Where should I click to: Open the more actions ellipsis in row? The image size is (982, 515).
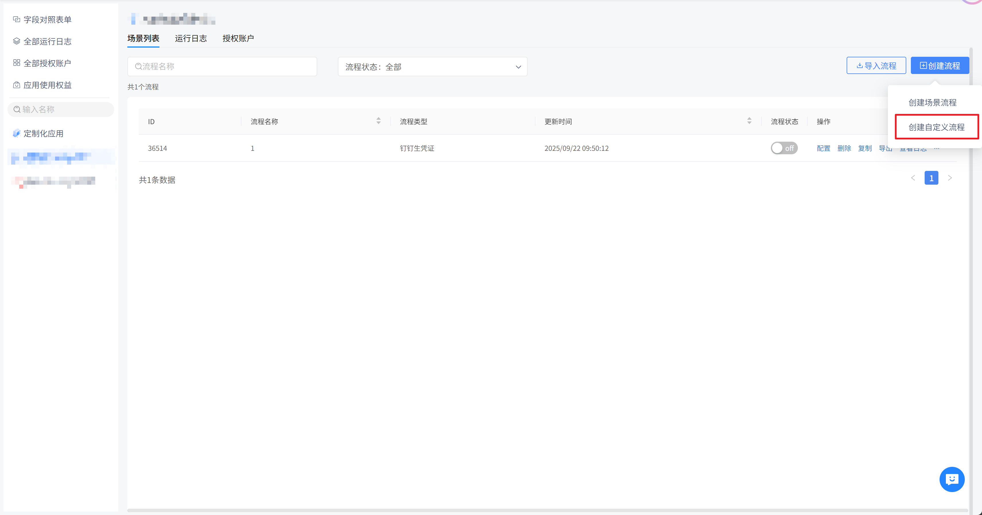click(x=937, y=149)
